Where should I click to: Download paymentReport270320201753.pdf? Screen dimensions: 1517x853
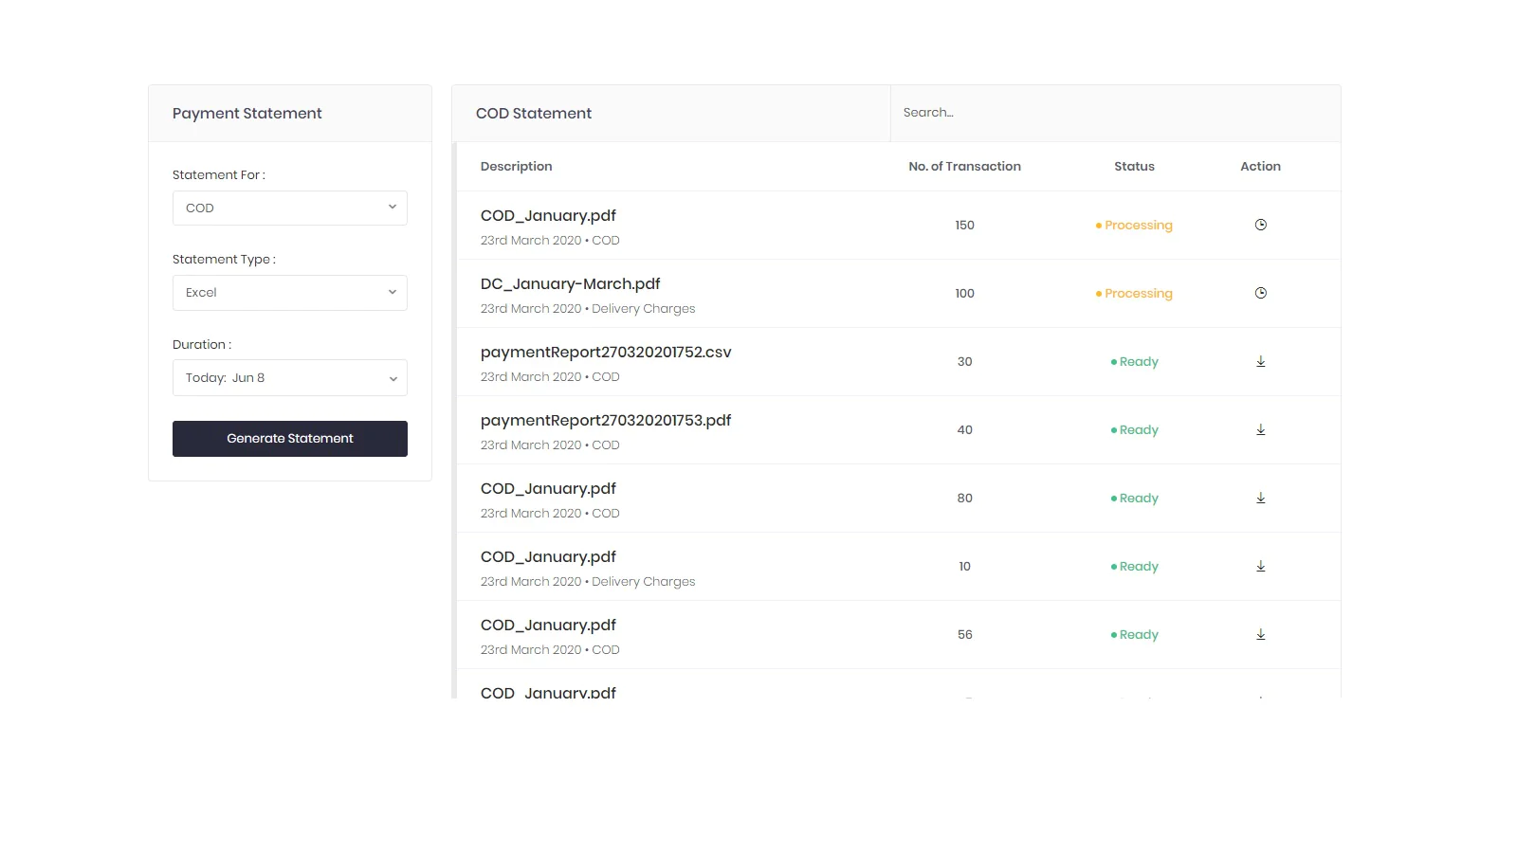(x=1260, y=429)
